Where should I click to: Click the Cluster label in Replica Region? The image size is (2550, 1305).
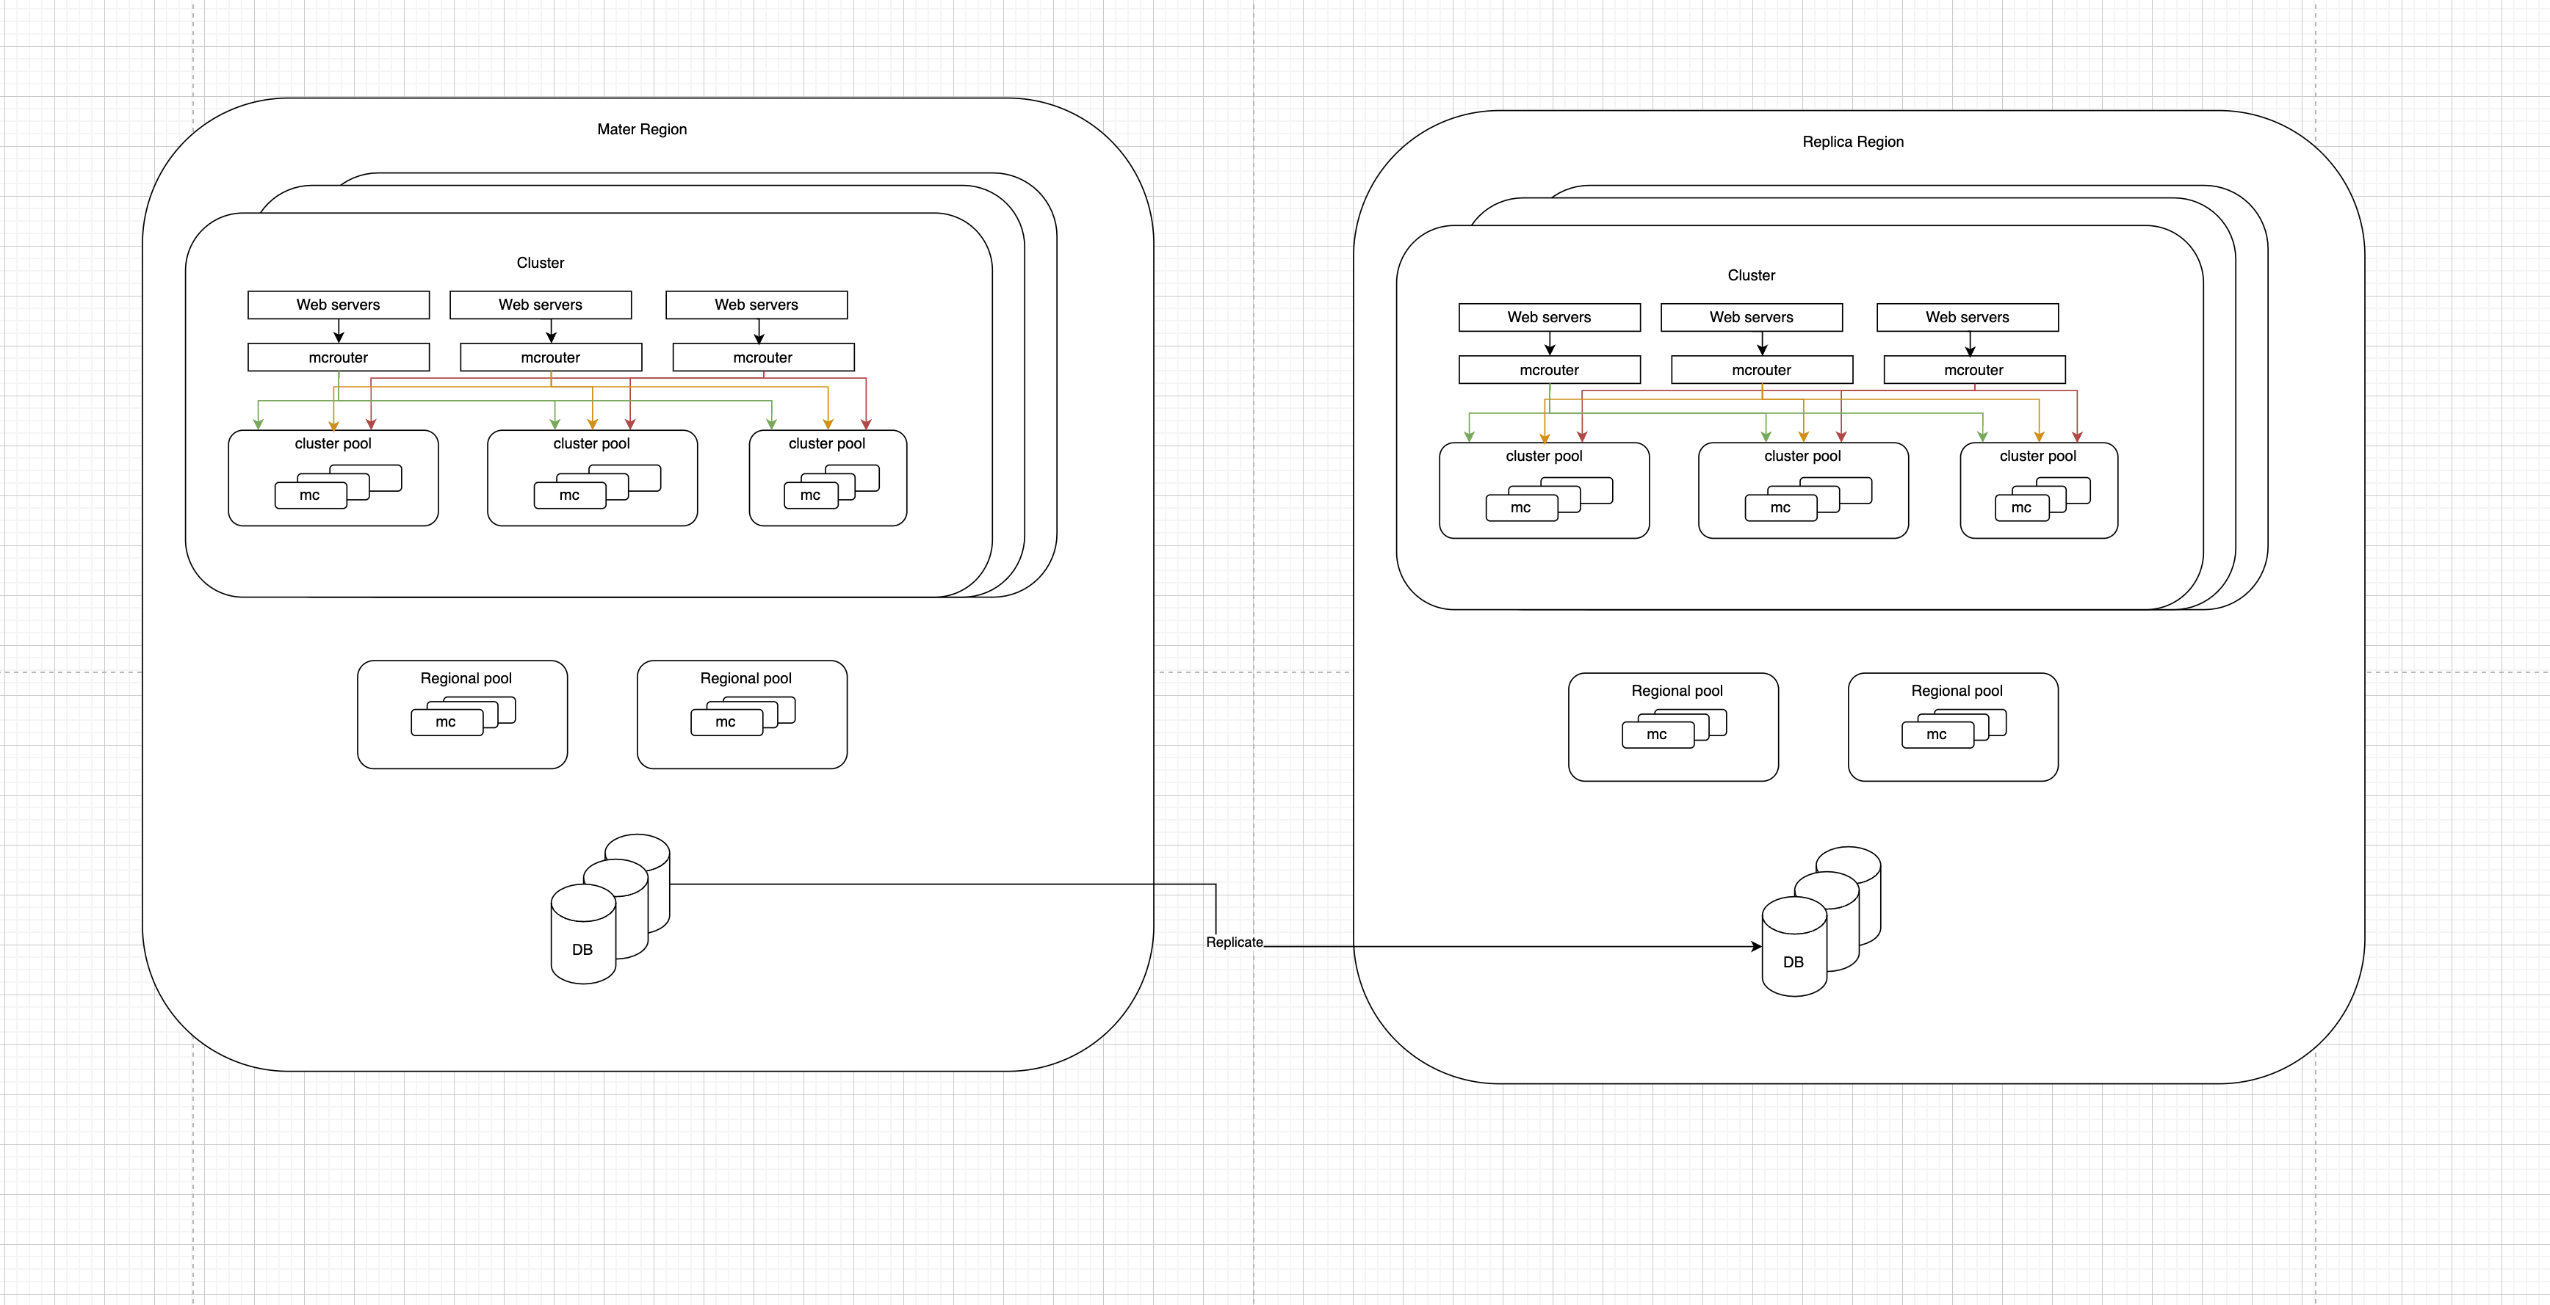point(1751,276)
